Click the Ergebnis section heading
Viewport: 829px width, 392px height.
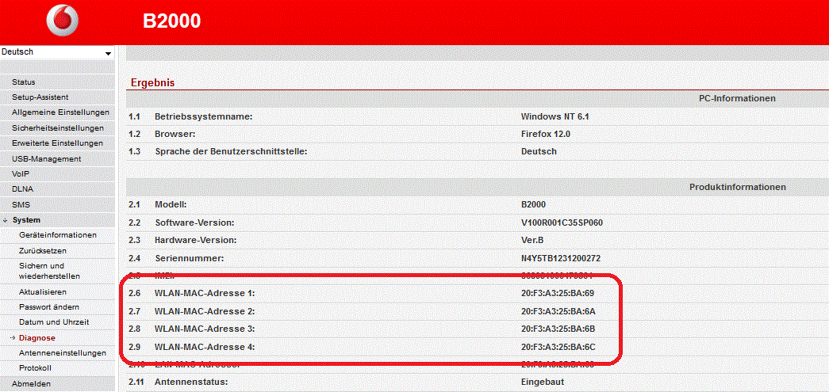click(x=153, y=83)
